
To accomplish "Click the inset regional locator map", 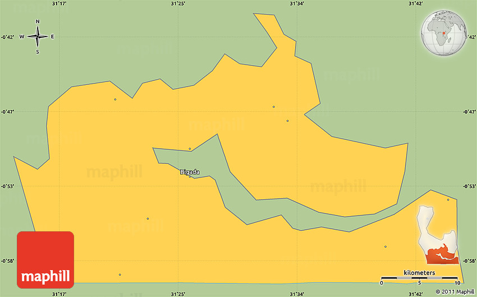I will (438, 235).
